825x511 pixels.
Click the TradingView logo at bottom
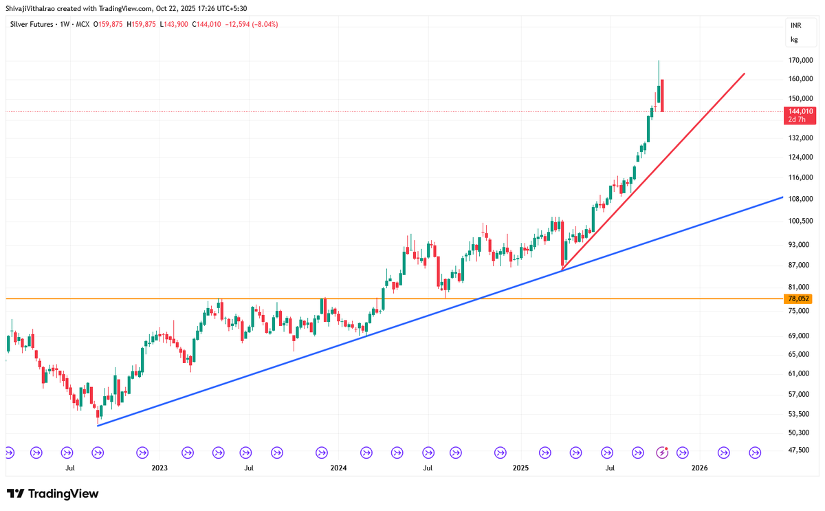click(52, 494)
